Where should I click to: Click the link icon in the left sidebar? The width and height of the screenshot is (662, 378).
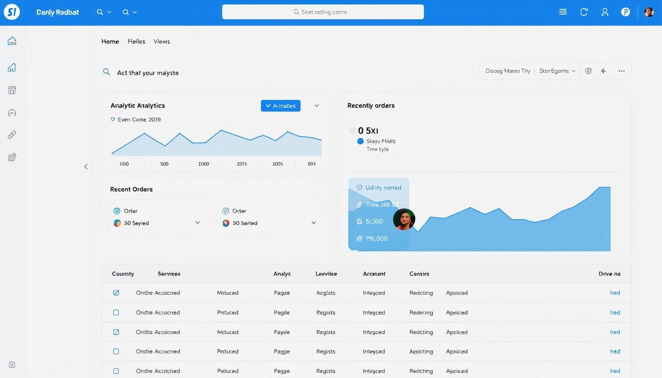pos(12,134)
